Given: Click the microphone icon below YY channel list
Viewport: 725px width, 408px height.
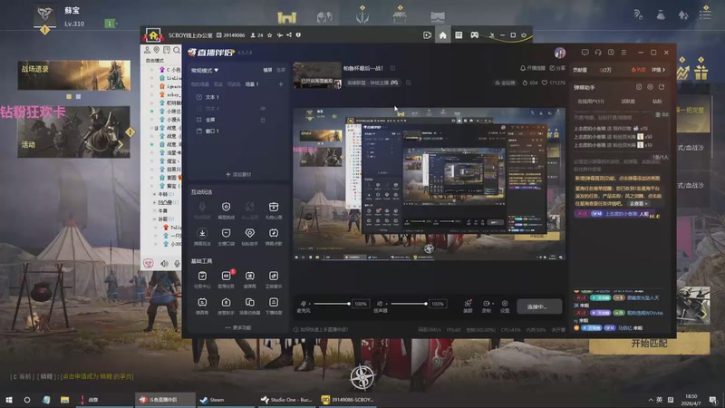Looking at the screenshot, I should 177,264.
